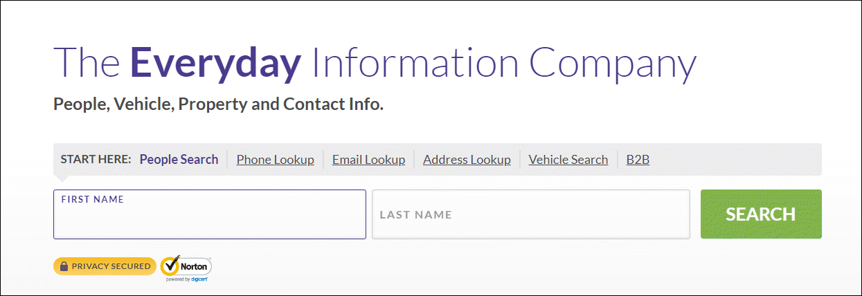This screenshot has width=862, height=296.
Task: Open the Email Lookup tab
Action: (368, 160)
